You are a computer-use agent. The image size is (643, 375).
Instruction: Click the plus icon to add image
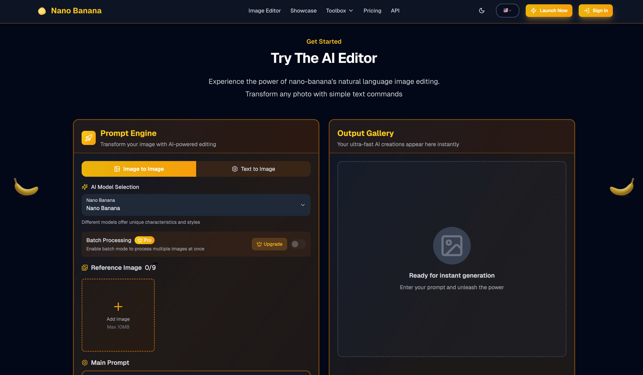[118, 306]
